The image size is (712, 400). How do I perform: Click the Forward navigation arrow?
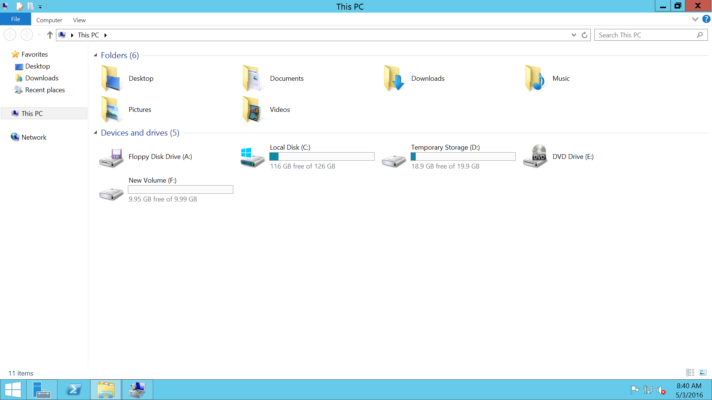pyautogui.click(x=27, y=35)
